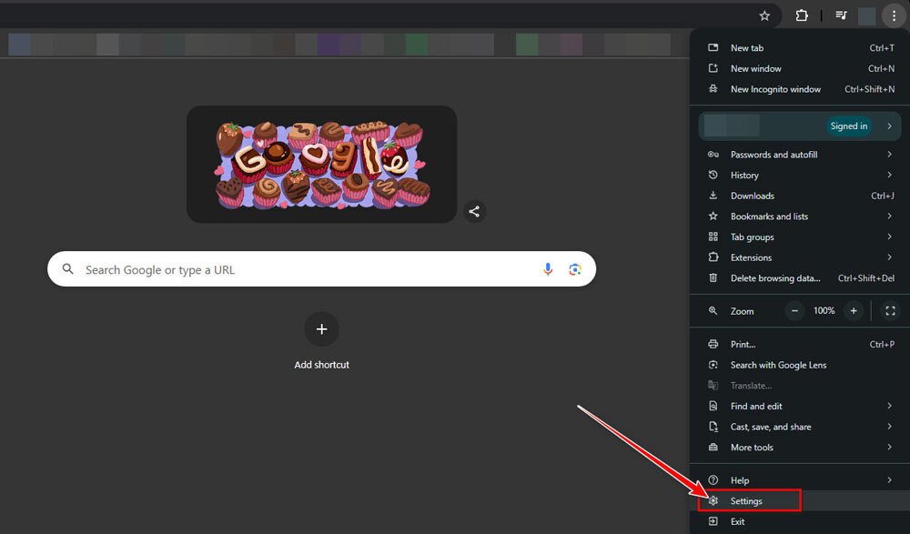Screen dimensions: 910x534
Task: Start voice search with the microphone icon
Action: point(547,269)
